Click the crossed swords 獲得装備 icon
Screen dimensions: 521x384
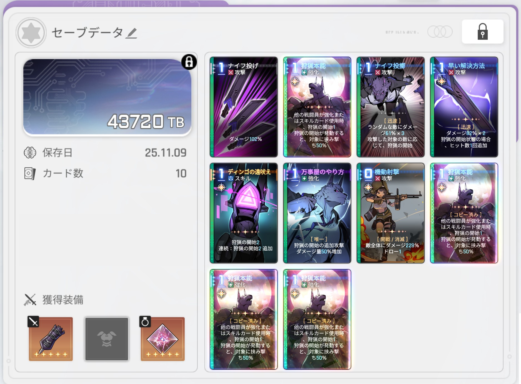click(30, 300)
